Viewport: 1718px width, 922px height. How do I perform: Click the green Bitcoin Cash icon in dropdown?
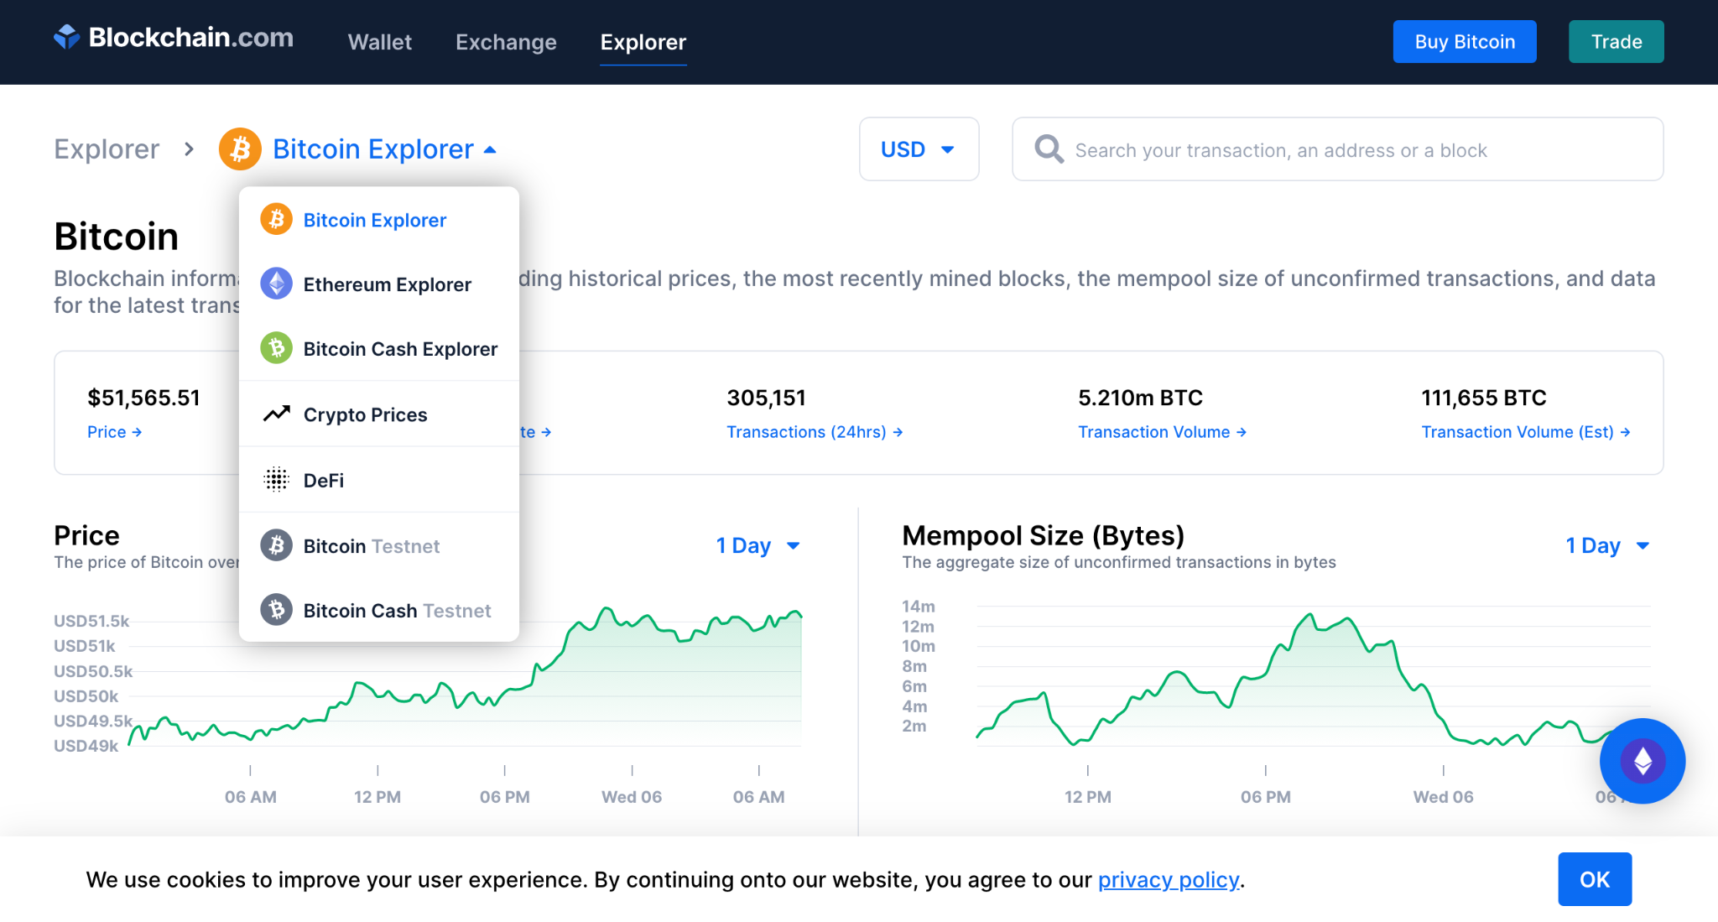[276, 348]
